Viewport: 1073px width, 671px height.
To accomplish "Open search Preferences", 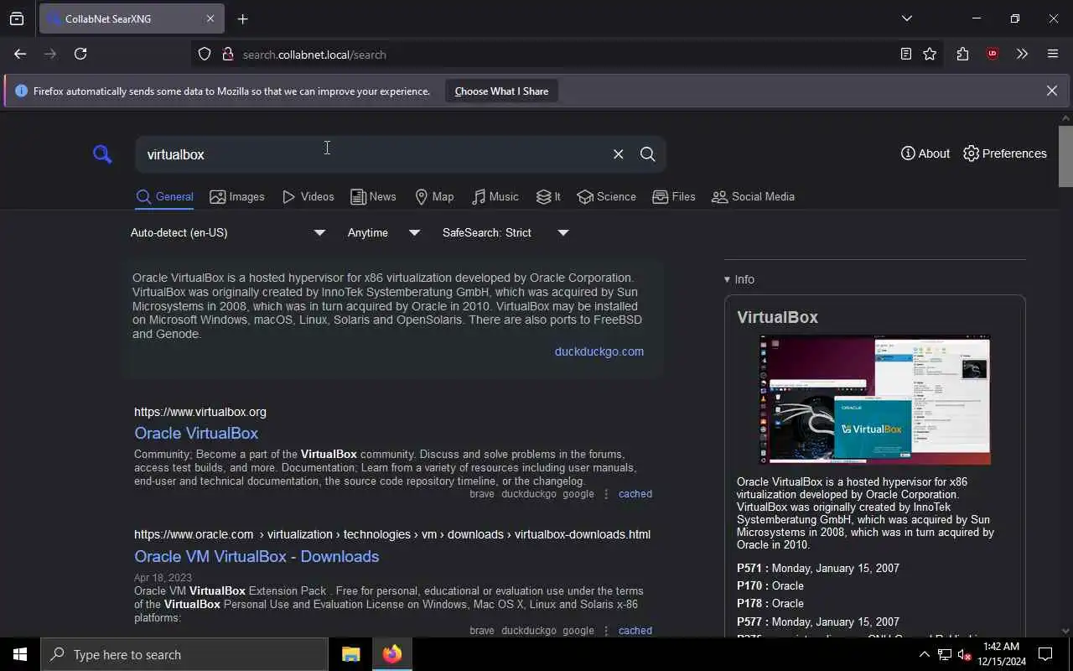I will click(1005, 153).
